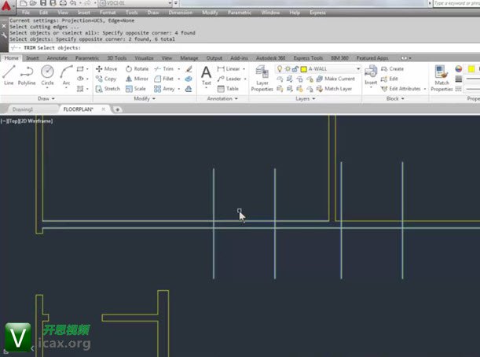Image resolution: width=480 pixels, height=357 pixels.
Task: Open the Trim dropdown arrow
Action: (179, 69)
